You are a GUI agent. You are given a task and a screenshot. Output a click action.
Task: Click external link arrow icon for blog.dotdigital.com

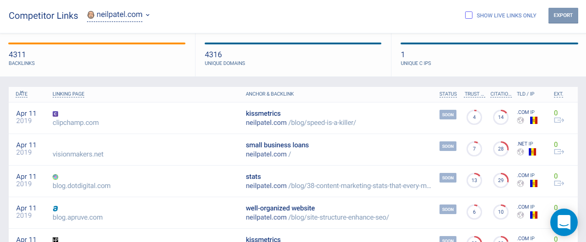[559, 183]
